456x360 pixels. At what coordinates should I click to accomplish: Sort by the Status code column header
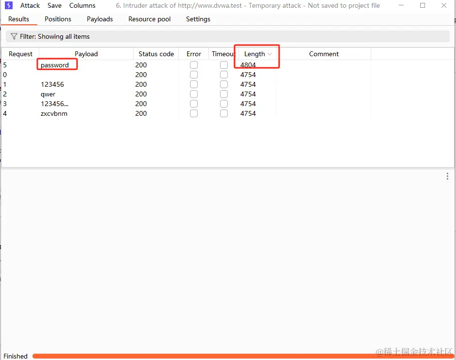click(x=156, y=54)
